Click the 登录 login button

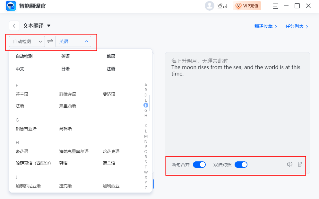coord(222,6)
